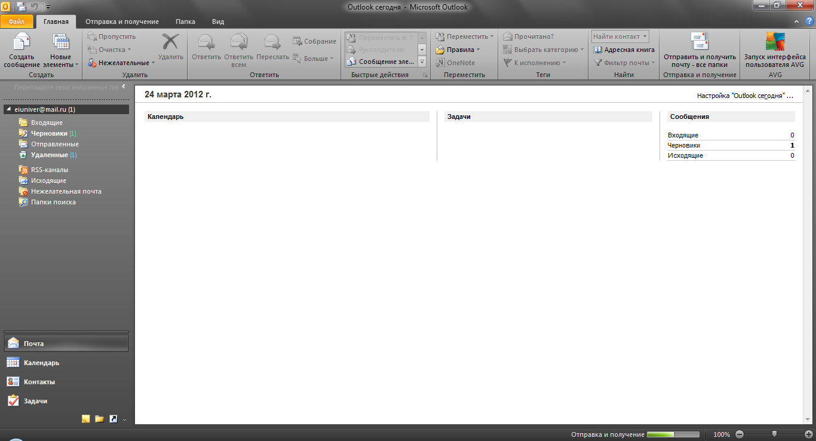
Task: Click the zoom in plus button
Action: tap(809, 434)
